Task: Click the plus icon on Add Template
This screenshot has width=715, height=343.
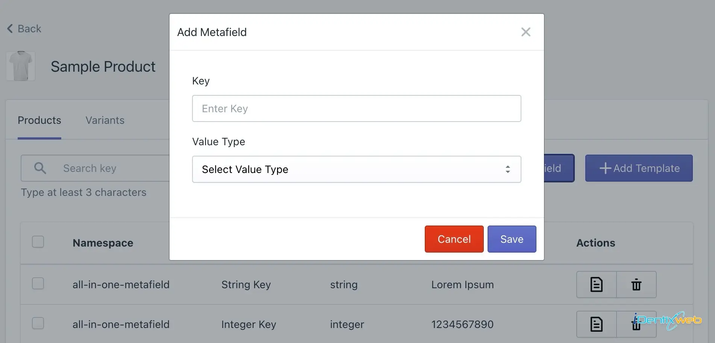Action: click(605, 168)
